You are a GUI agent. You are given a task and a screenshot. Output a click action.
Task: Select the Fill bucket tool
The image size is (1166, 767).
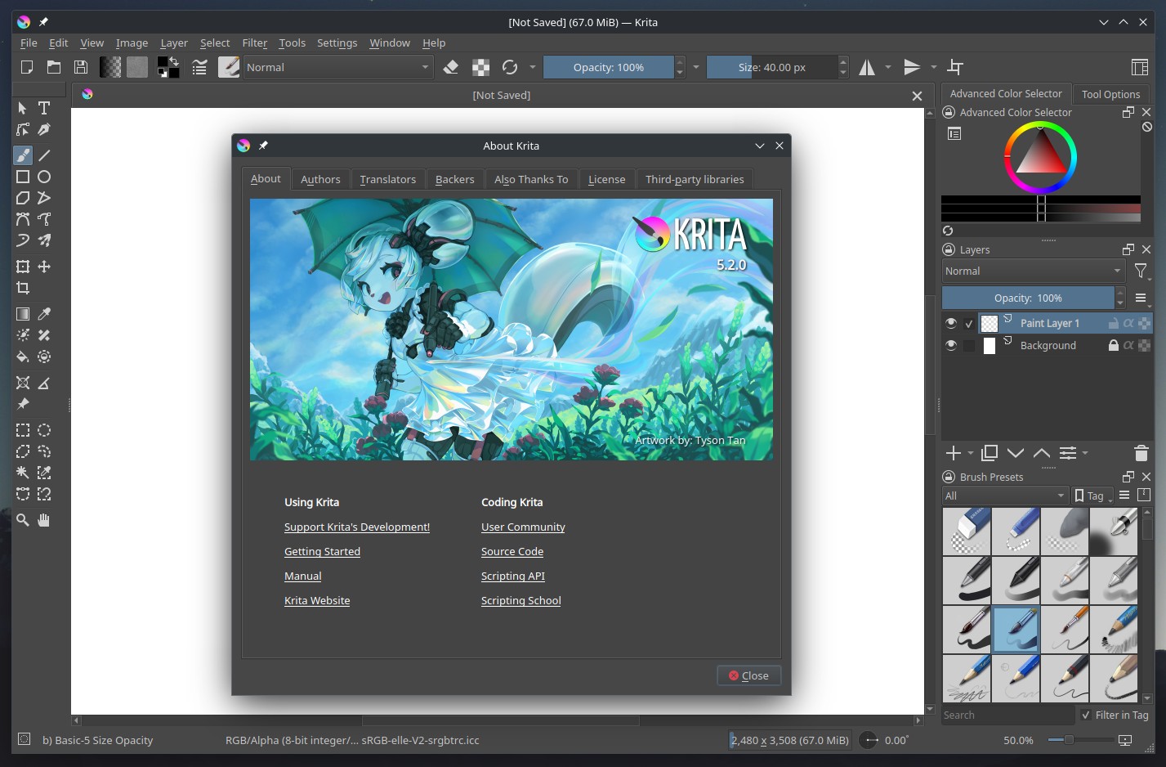click(x=23, y=357)
